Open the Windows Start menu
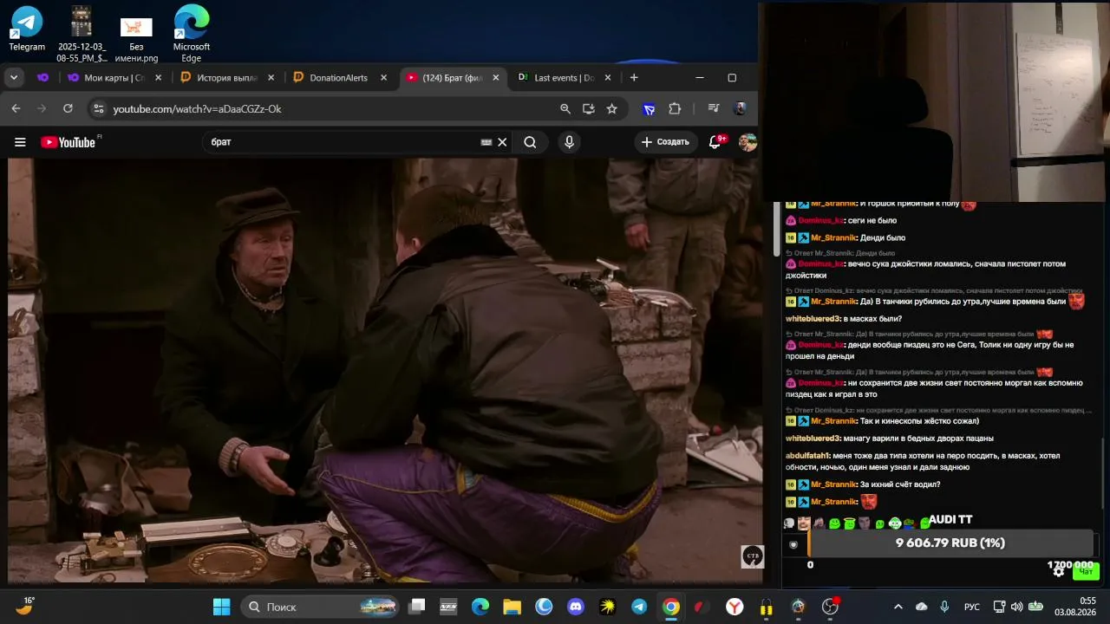Image resolution: width=1110 pixels, height=624 pixels. [221, 607]
